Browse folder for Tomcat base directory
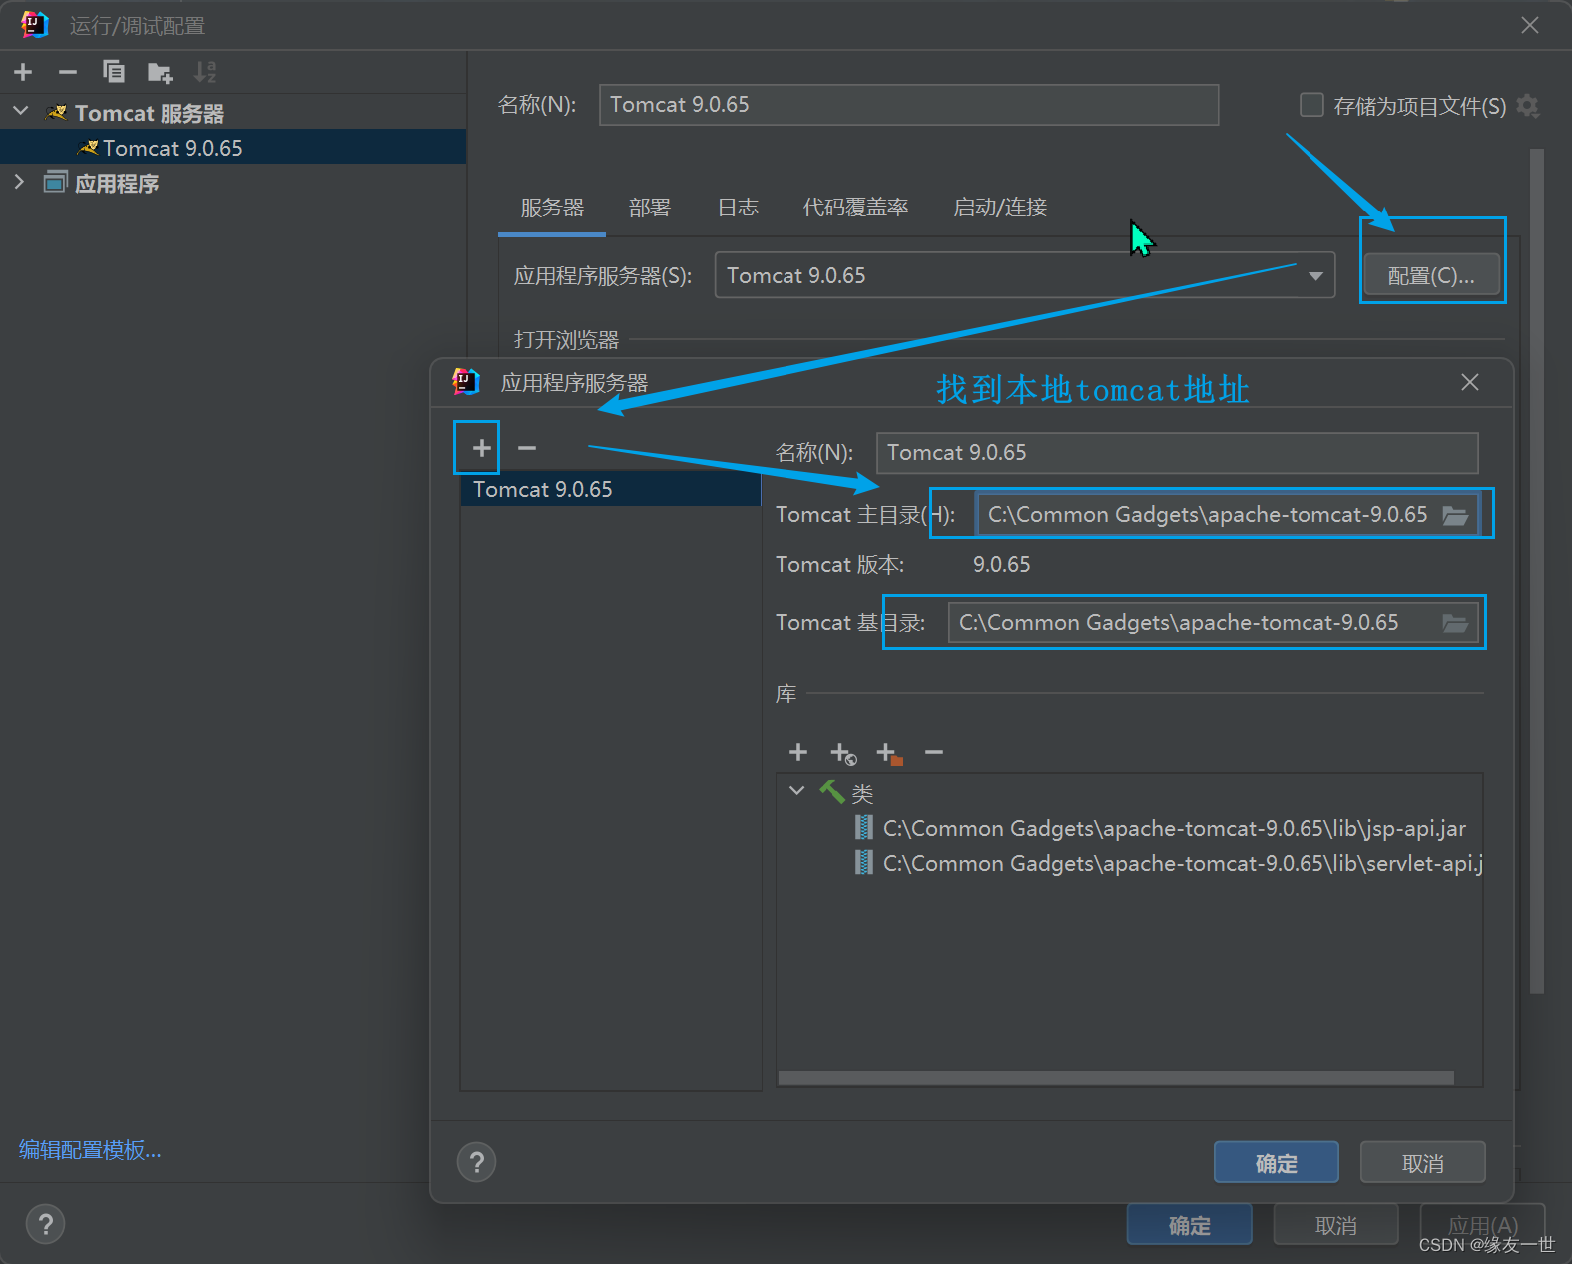The width and height of the screenshot is (1572, 1264). click(x=1455, y=623)
